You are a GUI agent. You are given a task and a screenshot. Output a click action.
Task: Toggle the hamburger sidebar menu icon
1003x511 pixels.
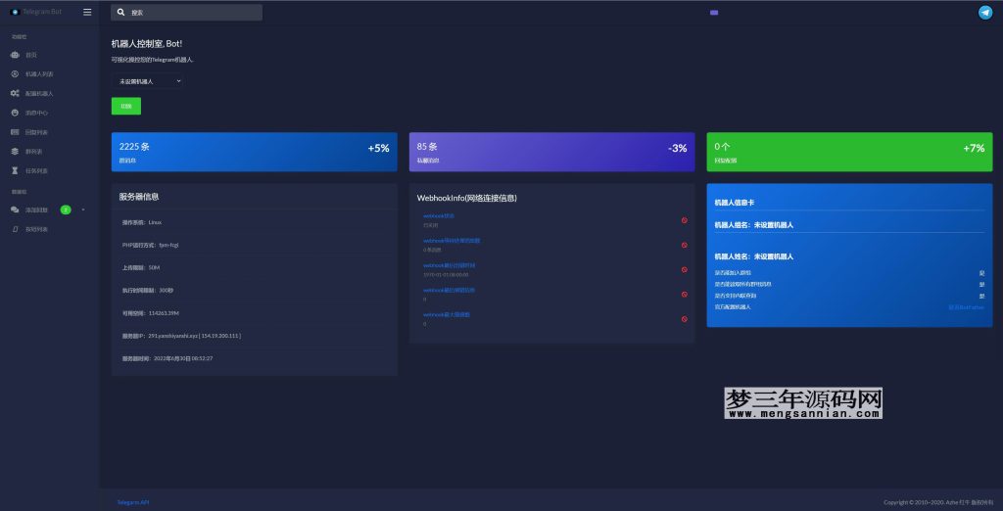tap(87, 13)
